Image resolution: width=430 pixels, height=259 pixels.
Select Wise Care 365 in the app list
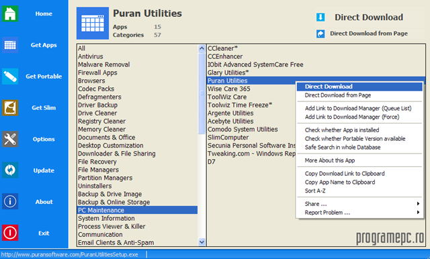click(251, 89)
